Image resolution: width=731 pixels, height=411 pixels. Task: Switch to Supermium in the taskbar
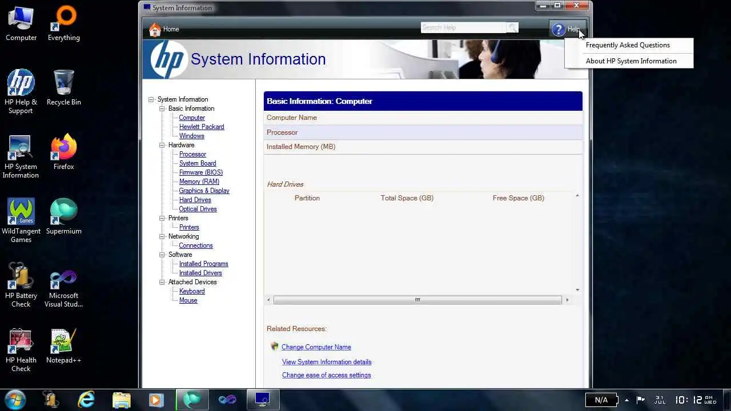point(192,400)
